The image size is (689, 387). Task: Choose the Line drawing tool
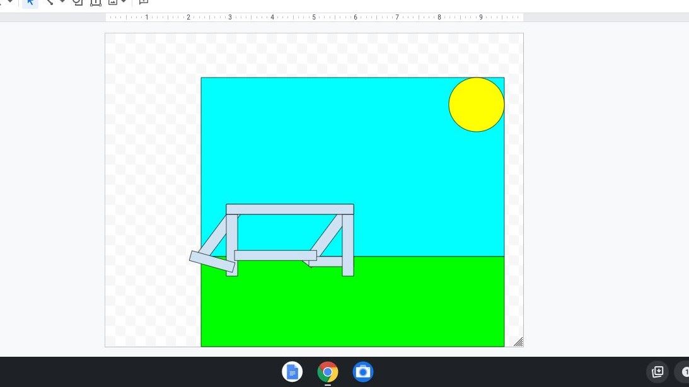click(x=49, y=2)
